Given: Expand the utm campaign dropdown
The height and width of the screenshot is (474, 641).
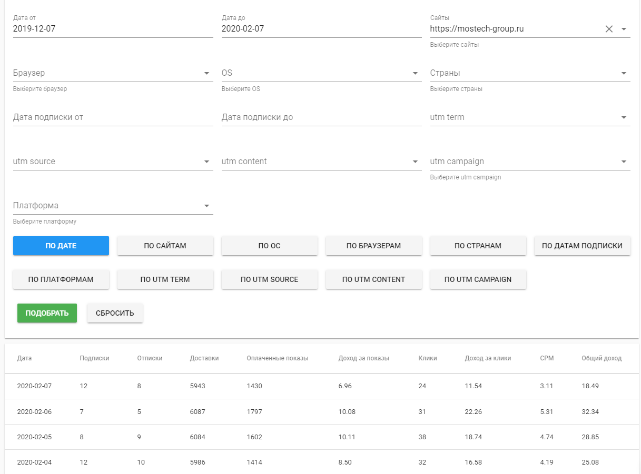Looking at the screenshot, I should tap(624, 162).
